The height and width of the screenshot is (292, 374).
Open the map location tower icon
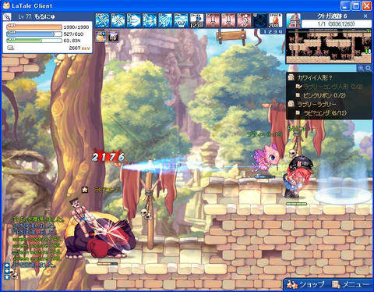pyautogui.click(x=294, y=20)
